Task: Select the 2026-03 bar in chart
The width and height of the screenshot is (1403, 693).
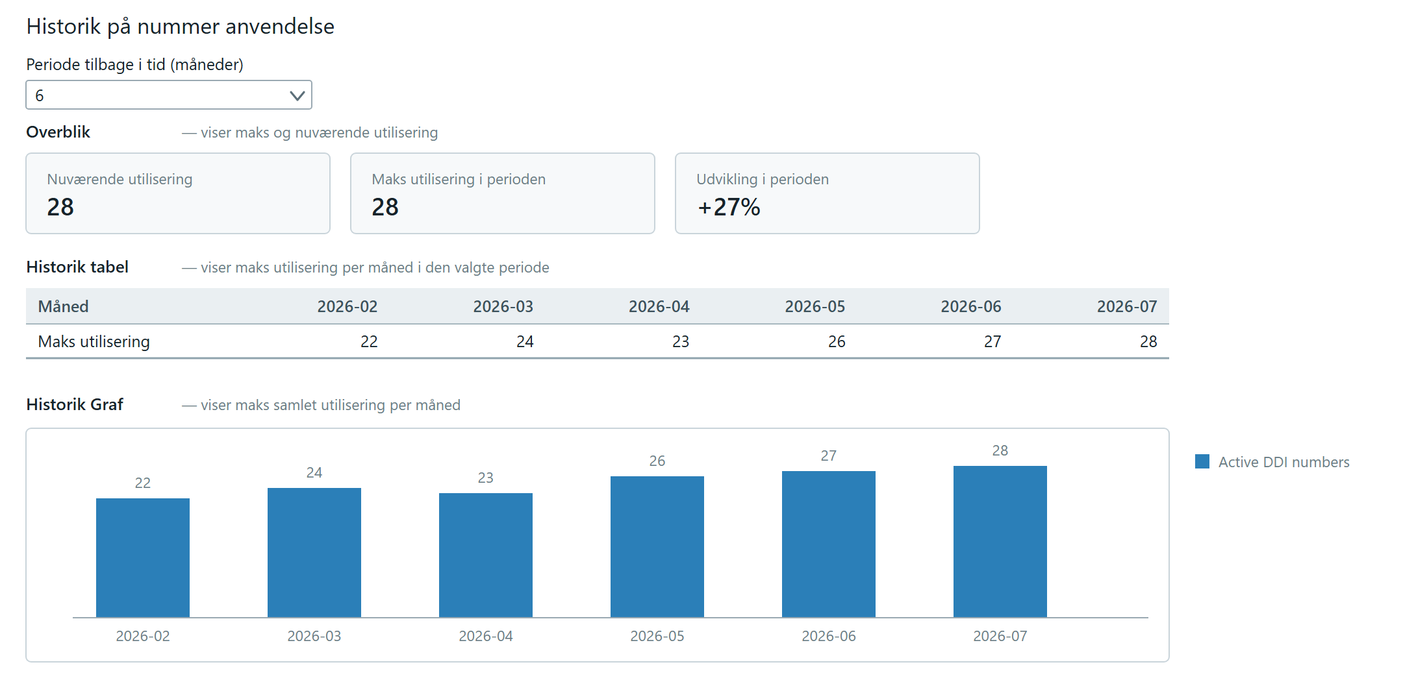Action: point(314,553)
